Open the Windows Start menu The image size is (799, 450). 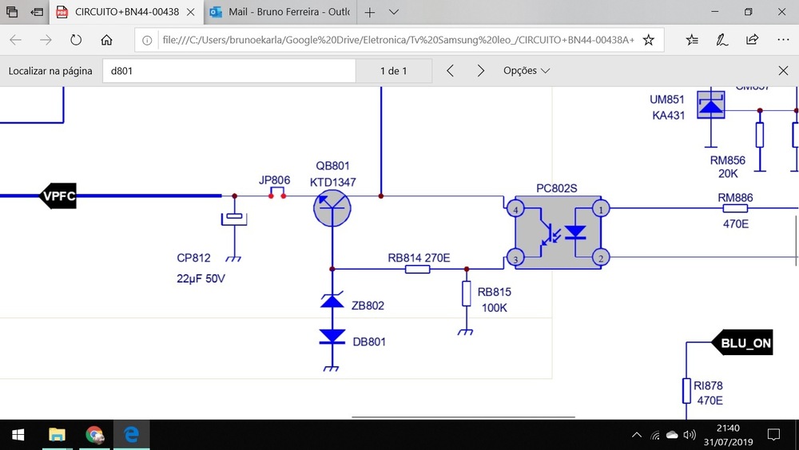click(18, 435)
